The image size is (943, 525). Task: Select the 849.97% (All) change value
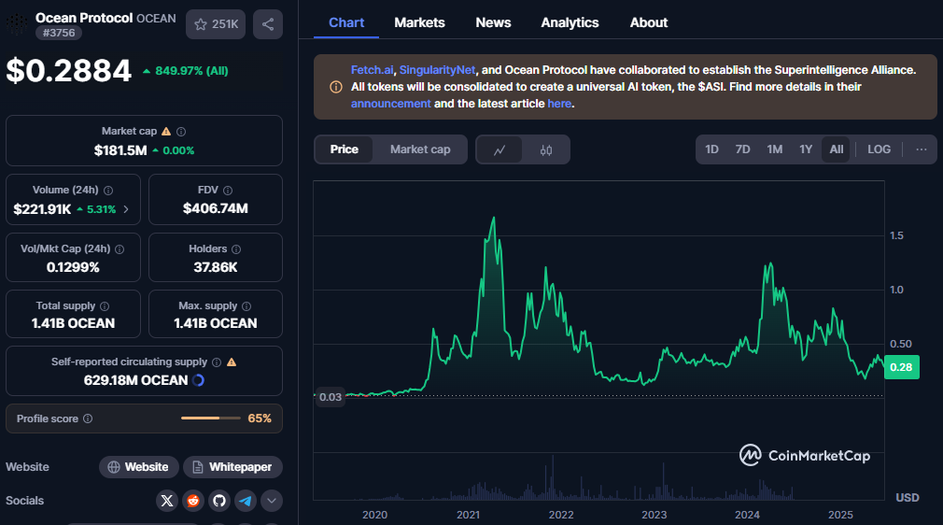185,71
